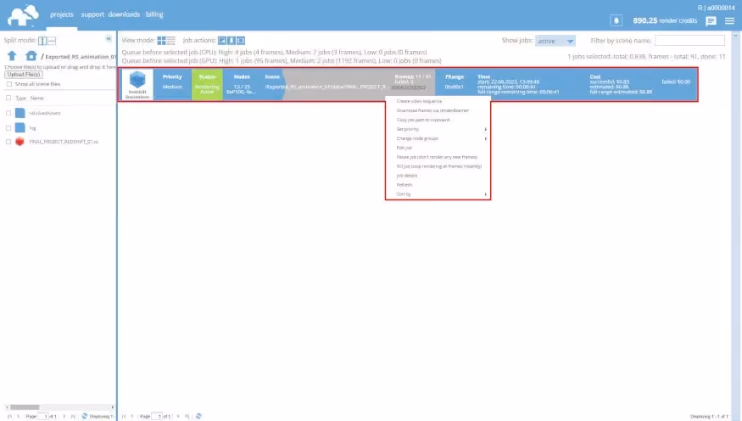
Task: Expand the Set priority submenu
Action: click(438, 129)
